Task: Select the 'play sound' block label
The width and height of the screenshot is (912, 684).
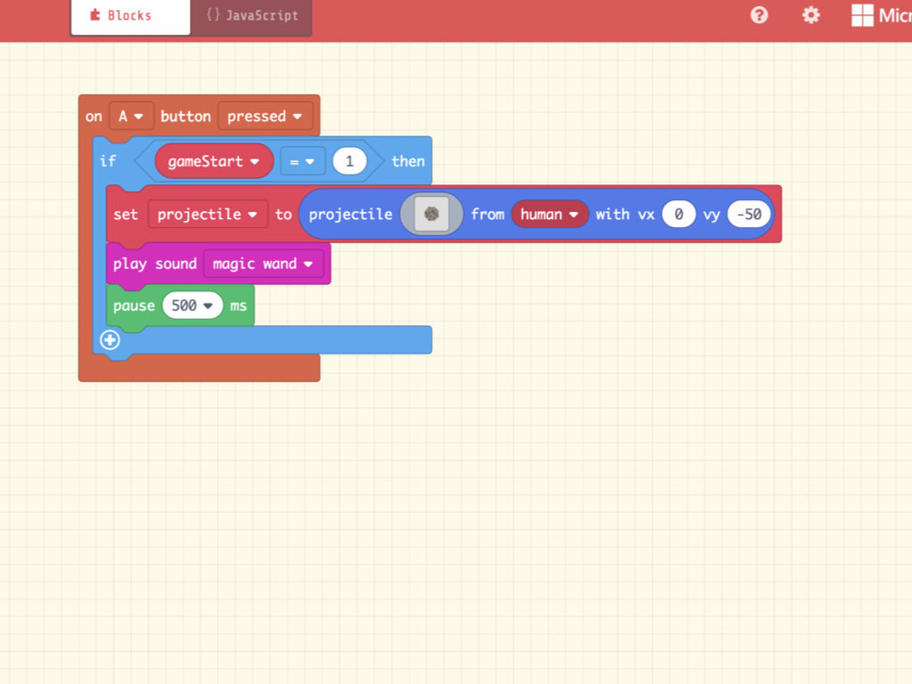Action: click(155, 264)
